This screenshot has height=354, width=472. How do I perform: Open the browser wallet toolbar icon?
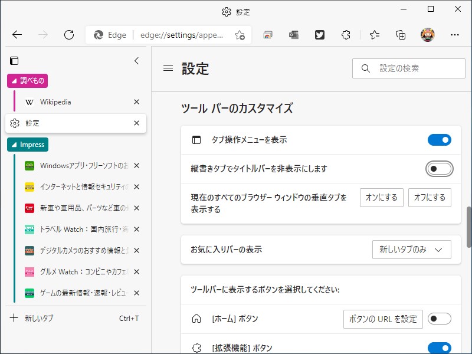click(x=293, y=35)
